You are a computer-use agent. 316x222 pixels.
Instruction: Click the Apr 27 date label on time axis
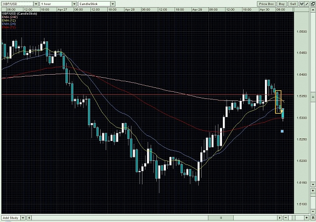[x=62, y=10]
